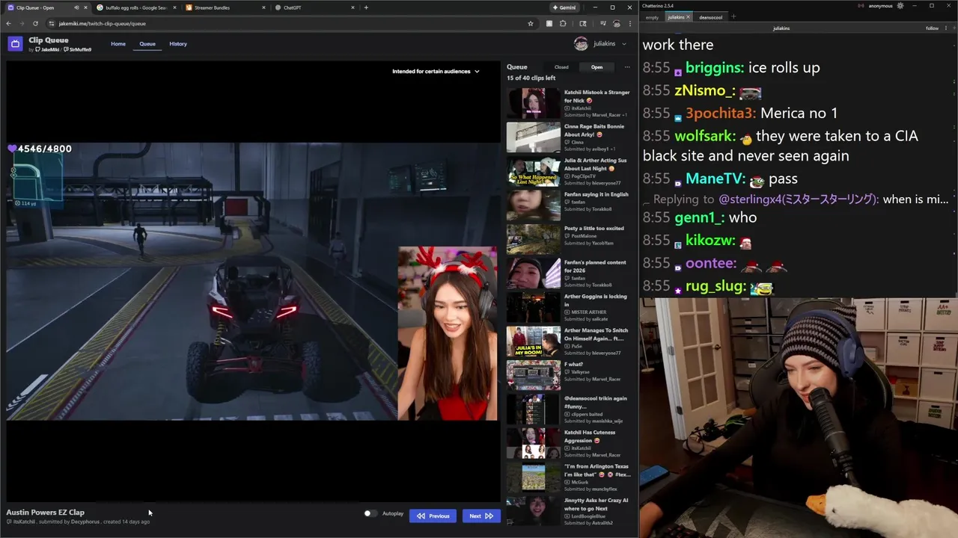The width and height of the screenshot is (958, 538).
Task: Play the Katchii Mistook a Stranger clip thumbnail
Action: (533, 104)
